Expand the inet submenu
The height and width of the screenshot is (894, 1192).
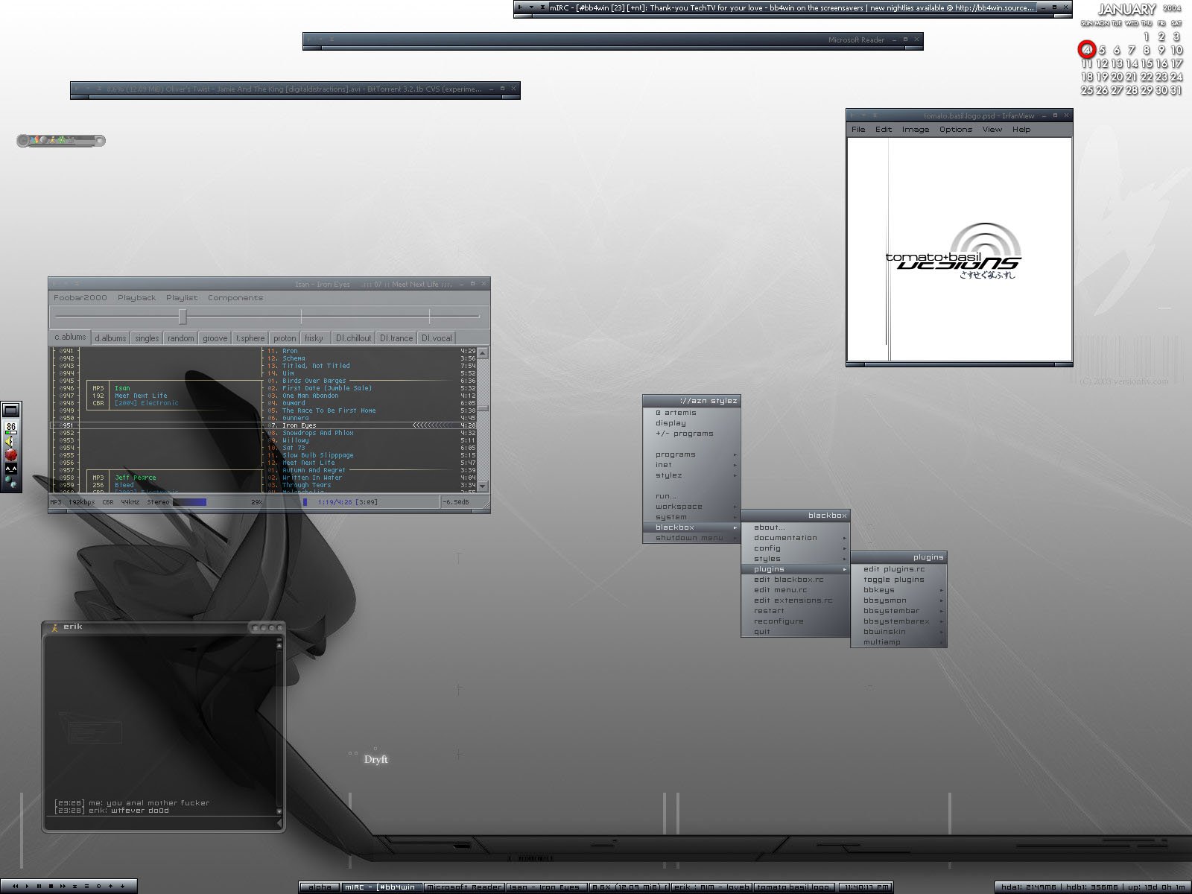pos(691,465)
